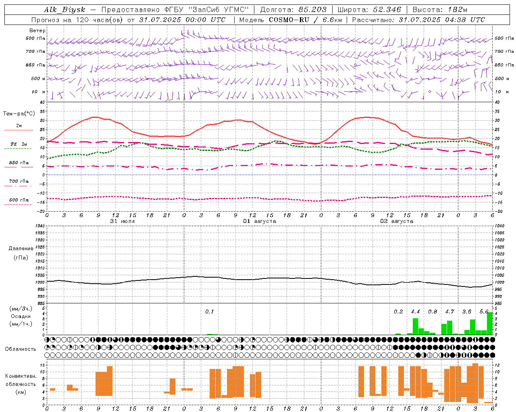Click the pink line under temperature legend '850 гПа'
516x412 pixels.
pyautogui.click(x=19, y=167)
